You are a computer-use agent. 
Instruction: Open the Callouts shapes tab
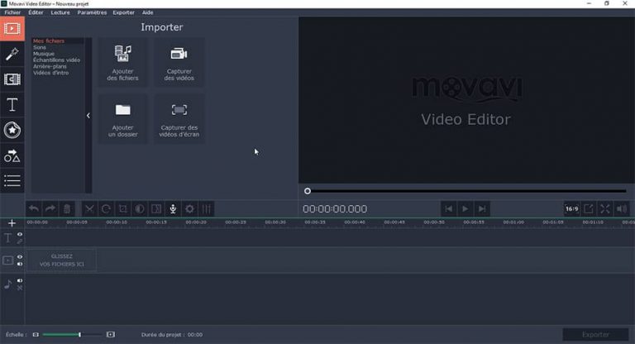click(x=12, y=155)
